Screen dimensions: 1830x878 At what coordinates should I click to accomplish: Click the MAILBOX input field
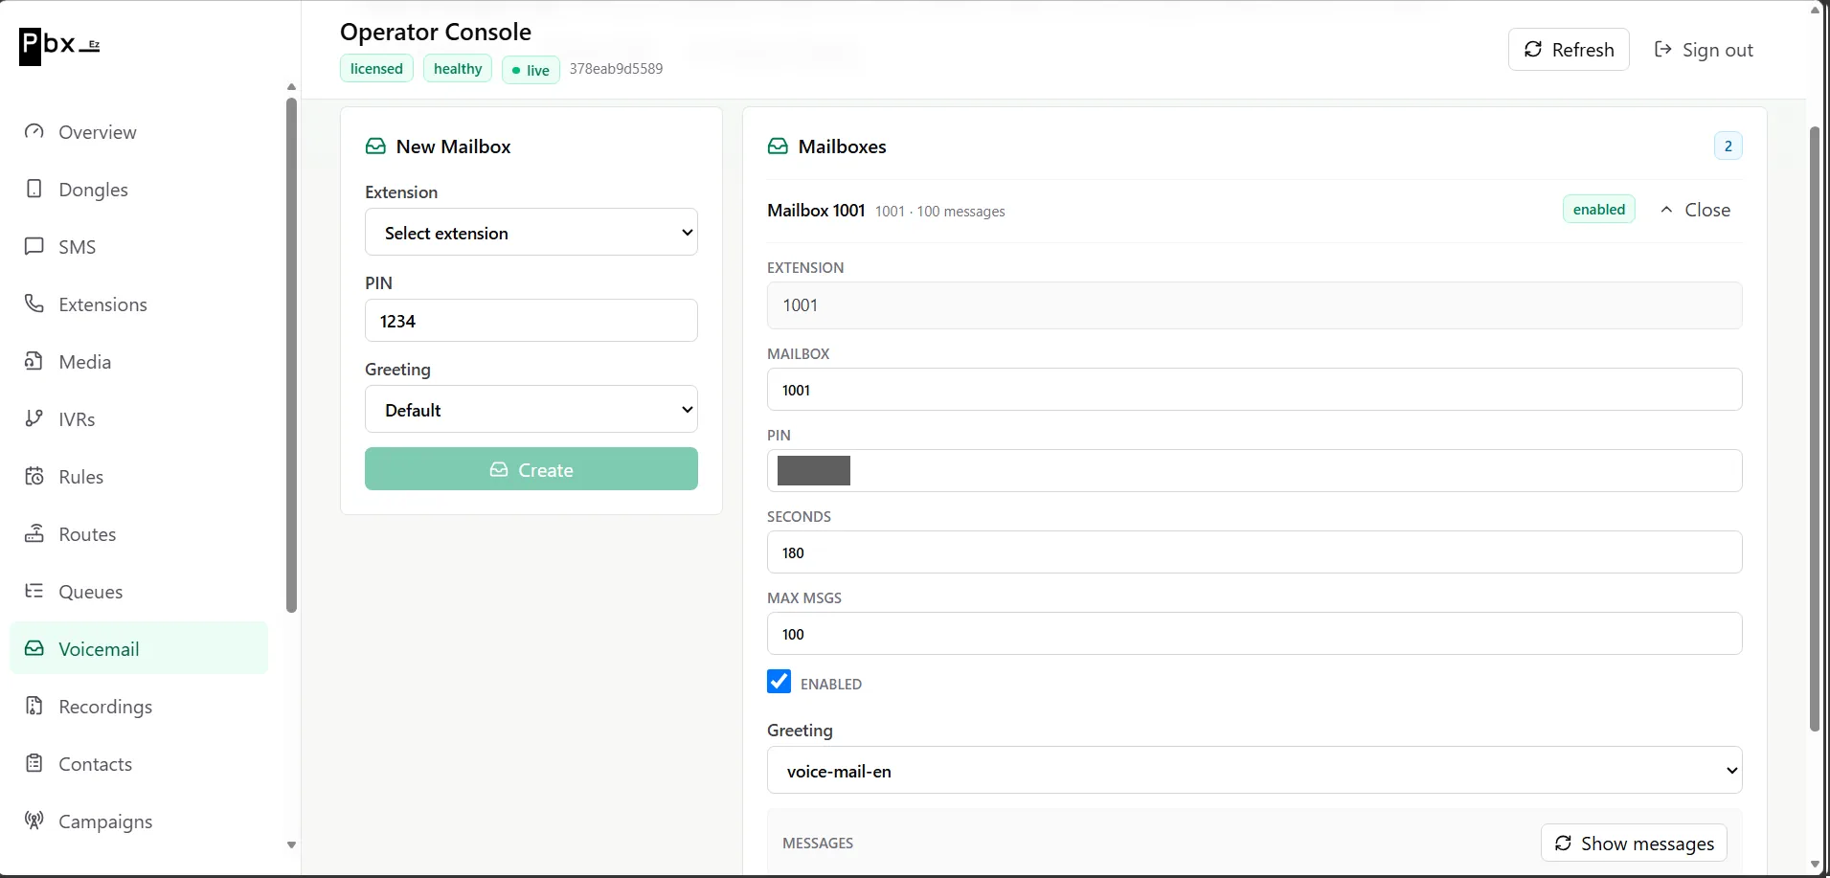[x=1254, y=390]
